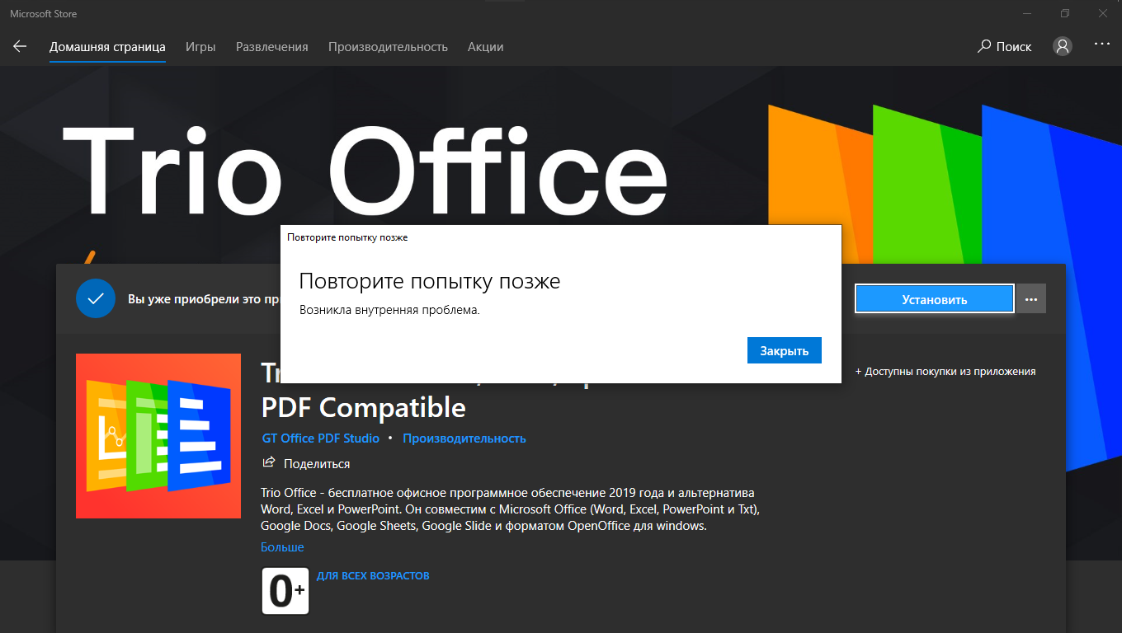This screenshot has width=1122, height=633.
Task: Click the Установить button
Action: 935,299
